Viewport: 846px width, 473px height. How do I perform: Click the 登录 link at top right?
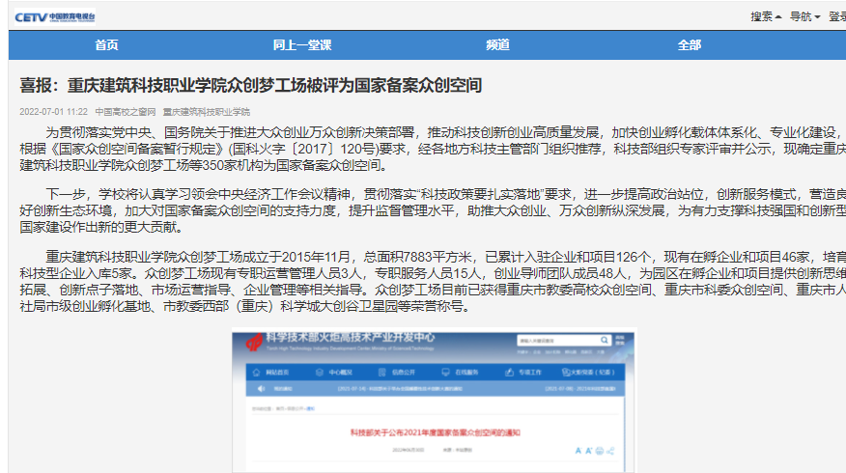pos(836,17)
